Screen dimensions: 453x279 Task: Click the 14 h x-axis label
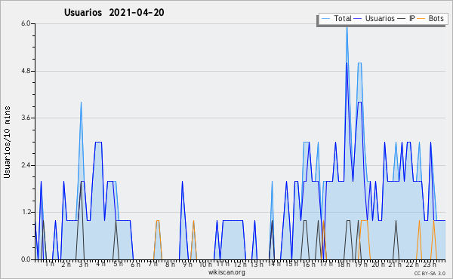(274, 264)
